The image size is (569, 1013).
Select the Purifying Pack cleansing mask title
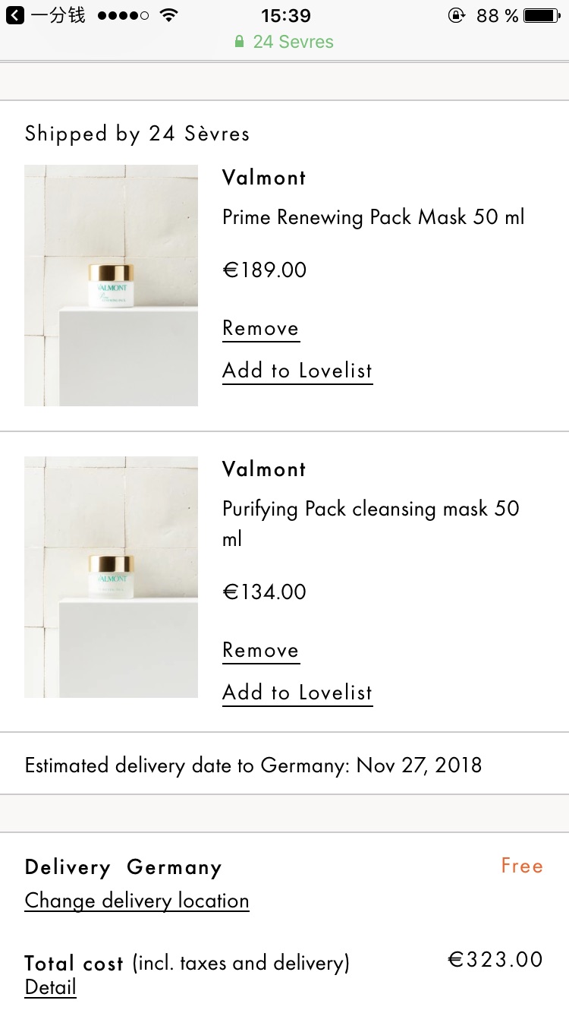click(371, 524)
